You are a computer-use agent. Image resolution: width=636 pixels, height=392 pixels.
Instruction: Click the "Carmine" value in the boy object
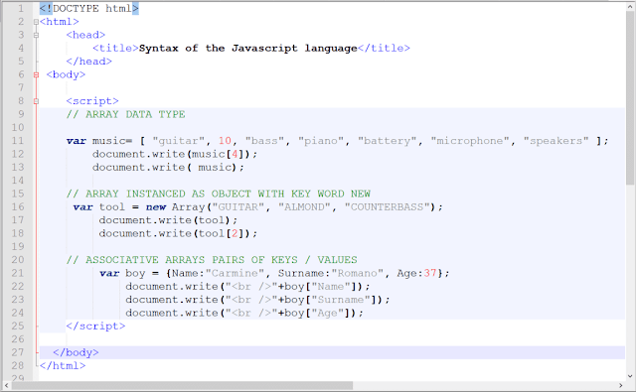tap(235, 273)
